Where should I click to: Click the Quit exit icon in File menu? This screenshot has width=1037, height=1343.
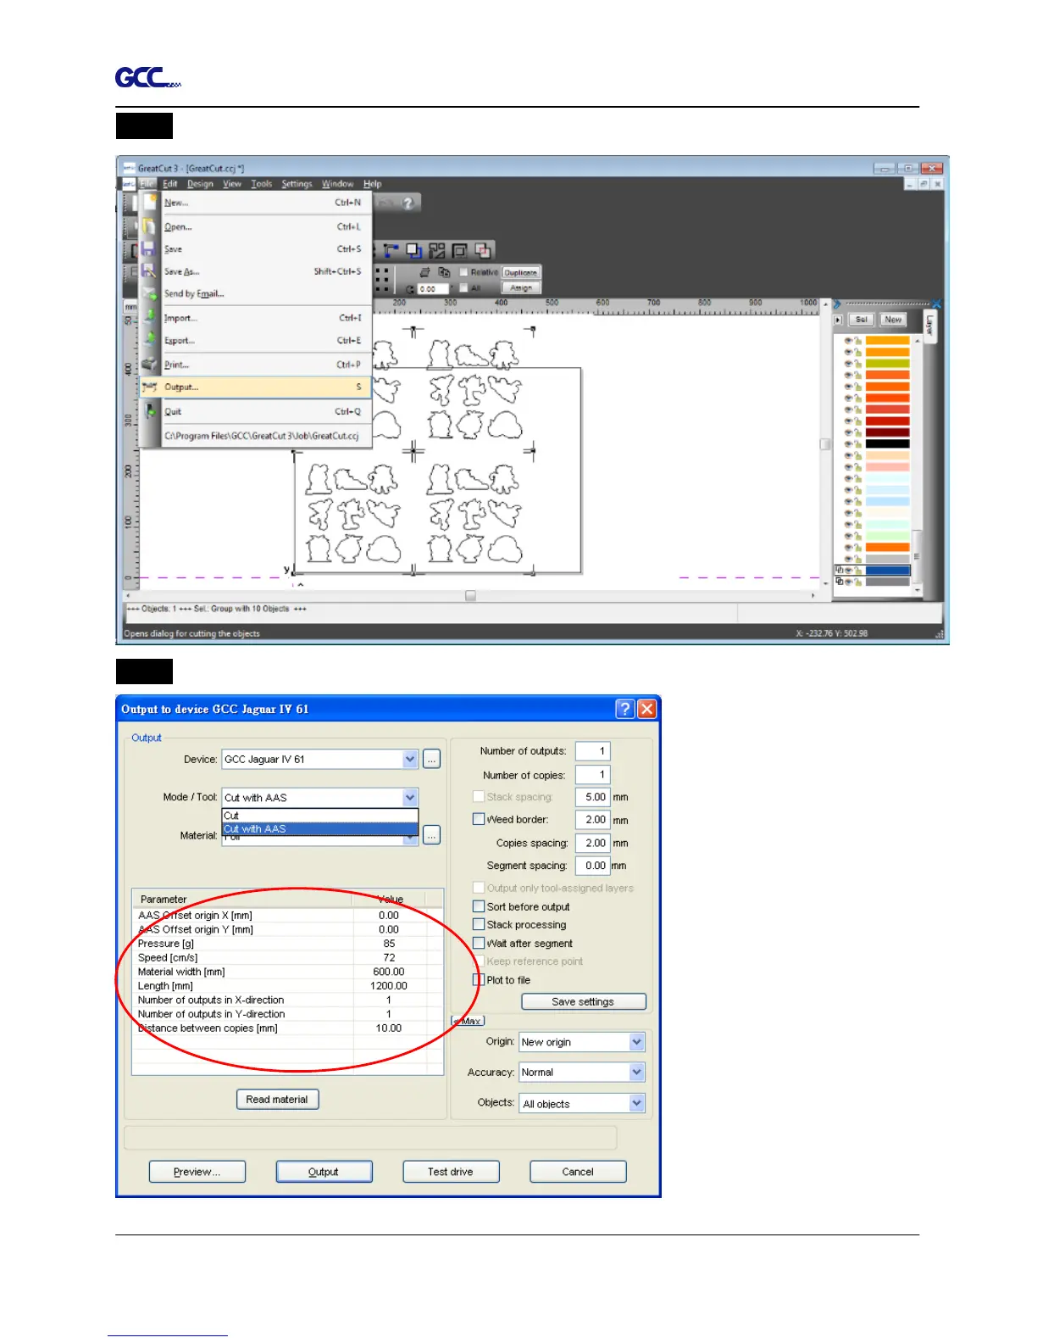pyautogui.click(x=150, y=411)
